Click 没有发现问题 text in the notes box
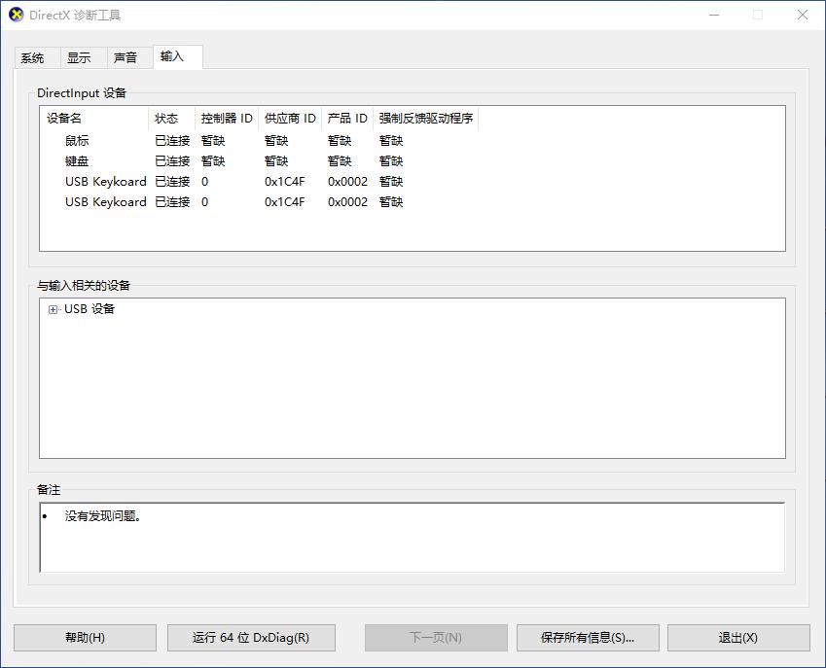 tap(103, 516)
